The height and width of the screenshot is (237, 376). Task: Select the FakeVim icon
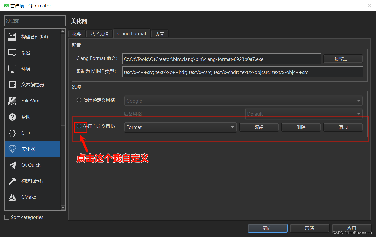12,101
